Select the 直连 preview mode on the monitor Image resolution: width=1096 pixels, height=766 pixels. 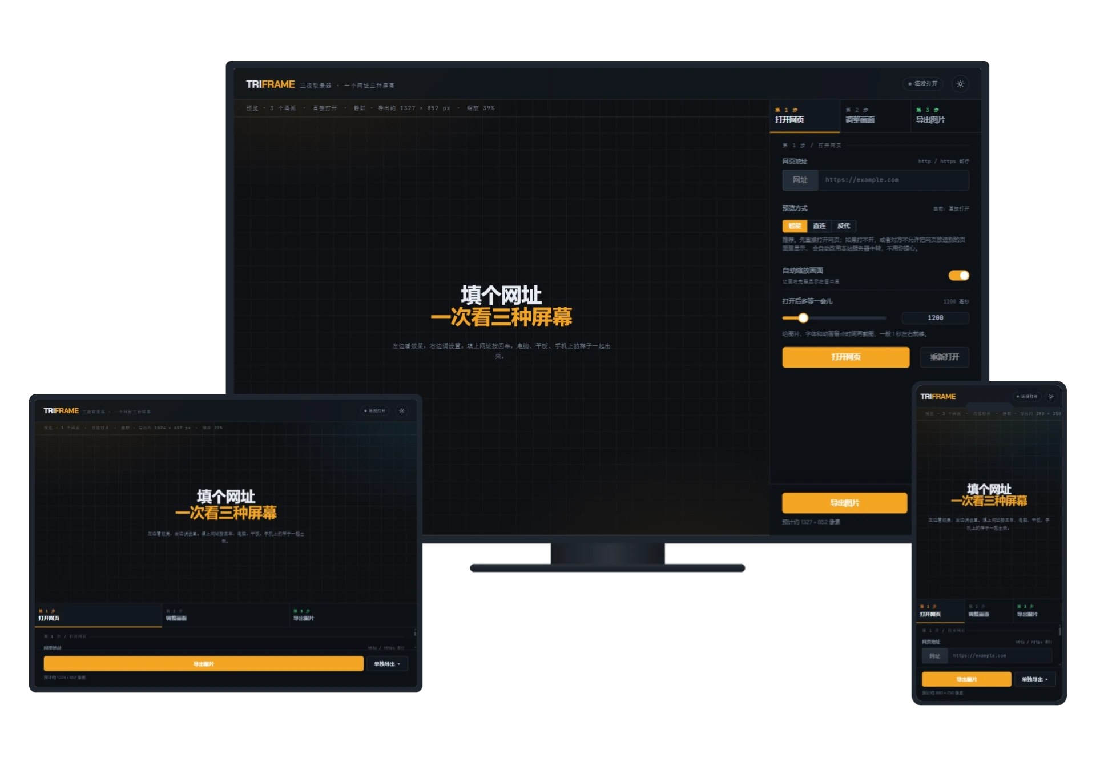819,226
